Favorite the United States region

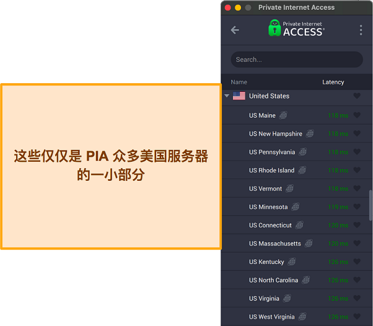(x=357, y=96)
